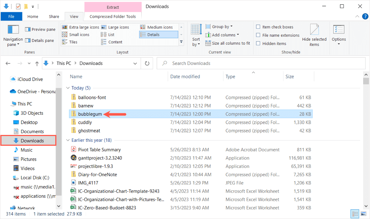The width and height of the screenshot is (370, 219).
Task: Sort by the Type column header
Action: pos(230,76)
